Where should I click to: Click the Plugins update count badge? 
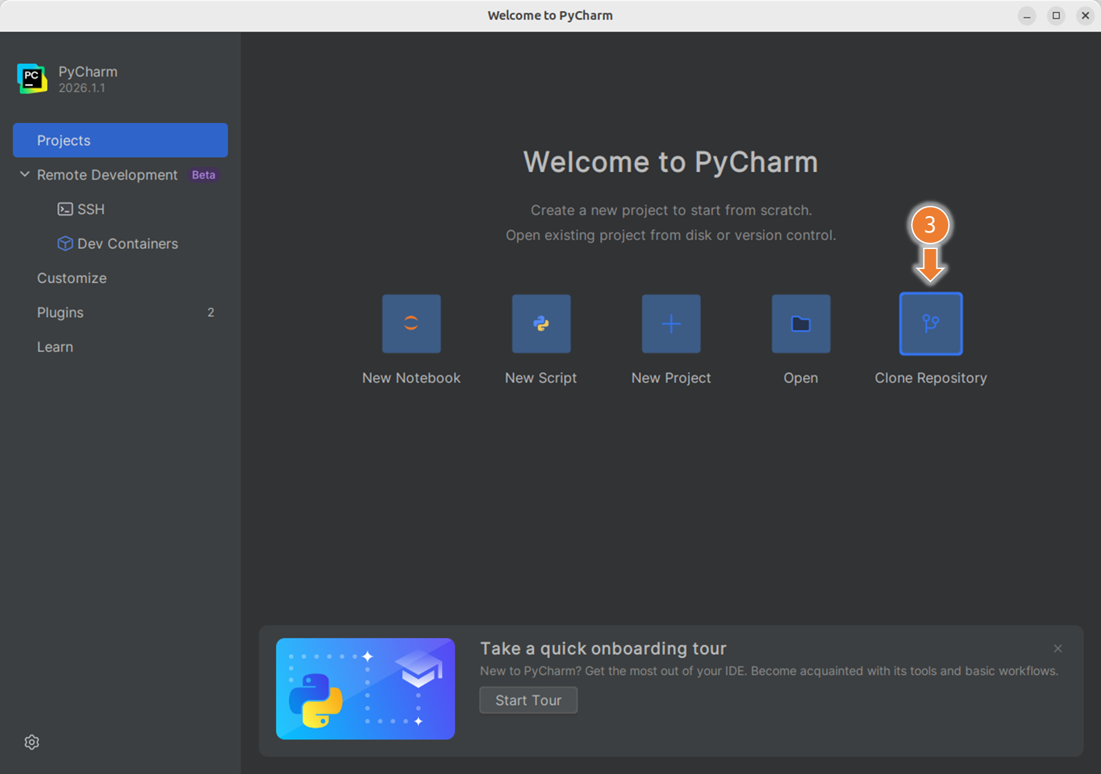click(211, 312)
